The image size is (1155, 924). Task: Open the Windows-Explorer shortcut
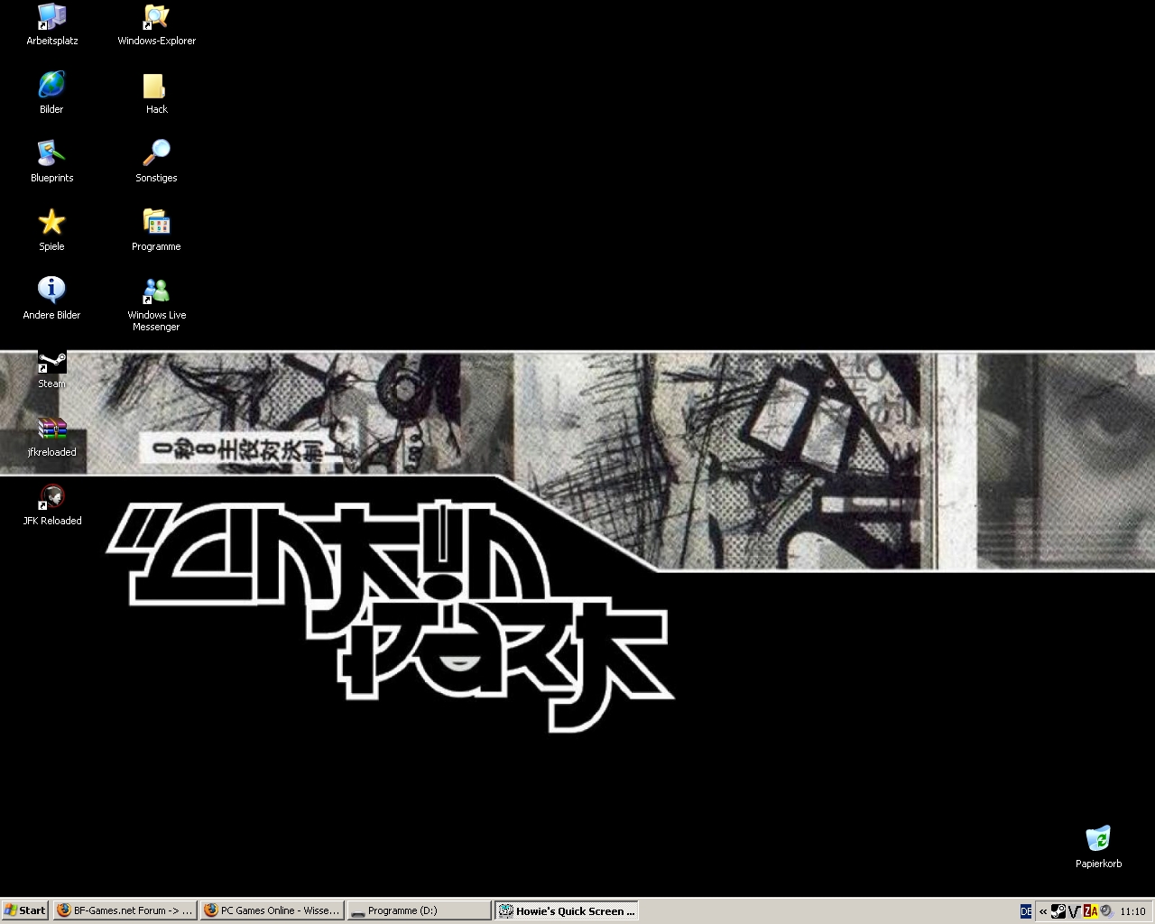pyautogui.click(x=156, y=24)
